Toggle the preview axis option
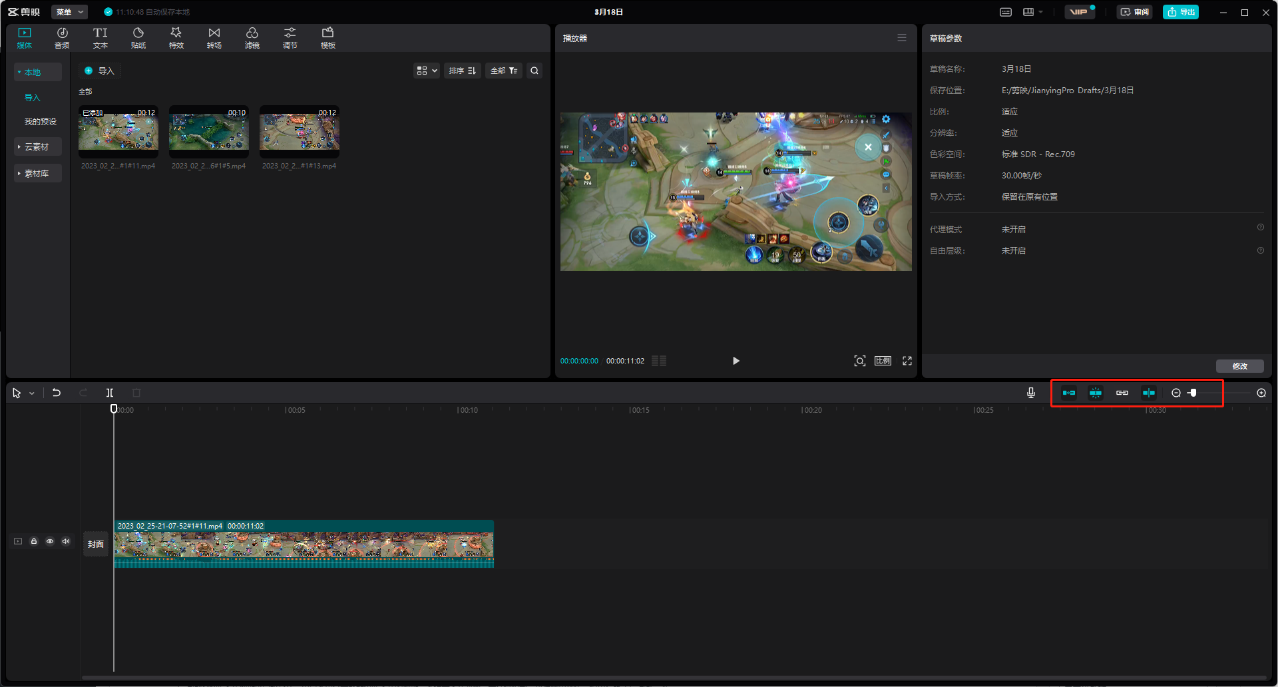 pos(1149,393)
